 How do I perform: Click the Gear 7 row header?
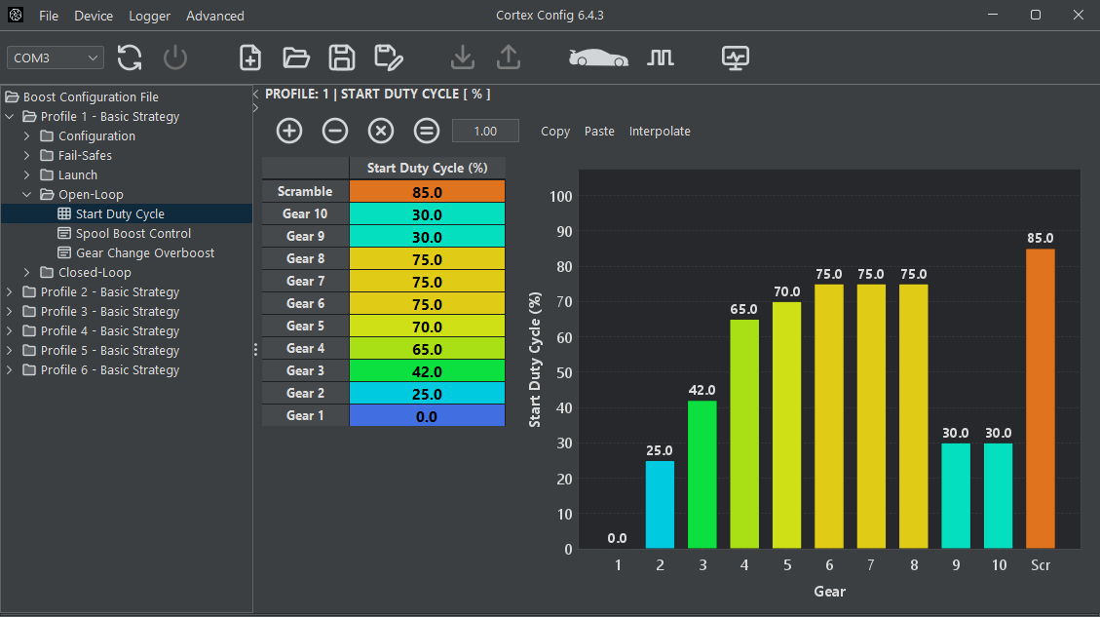coord(305,282)
